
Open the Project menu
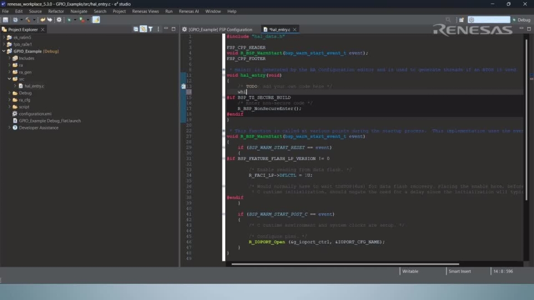point(119,11)
